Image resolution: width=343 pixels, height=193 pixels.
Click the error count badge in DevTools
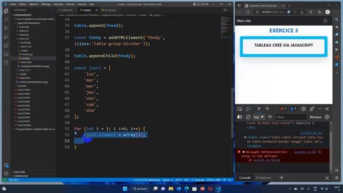click(284, 109)
